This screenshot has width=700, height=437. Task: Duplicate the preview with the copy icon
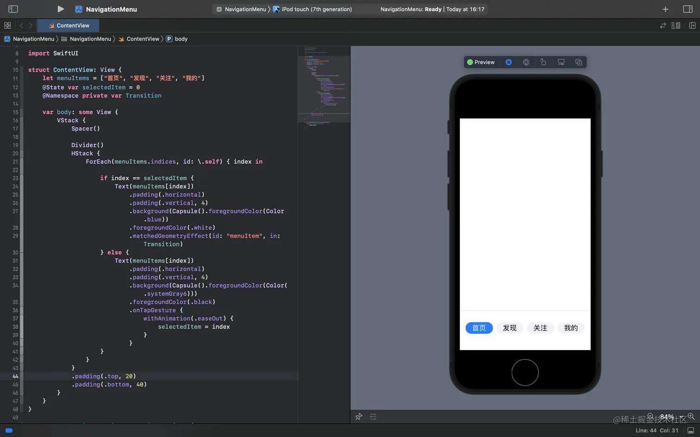click(579, 62)
